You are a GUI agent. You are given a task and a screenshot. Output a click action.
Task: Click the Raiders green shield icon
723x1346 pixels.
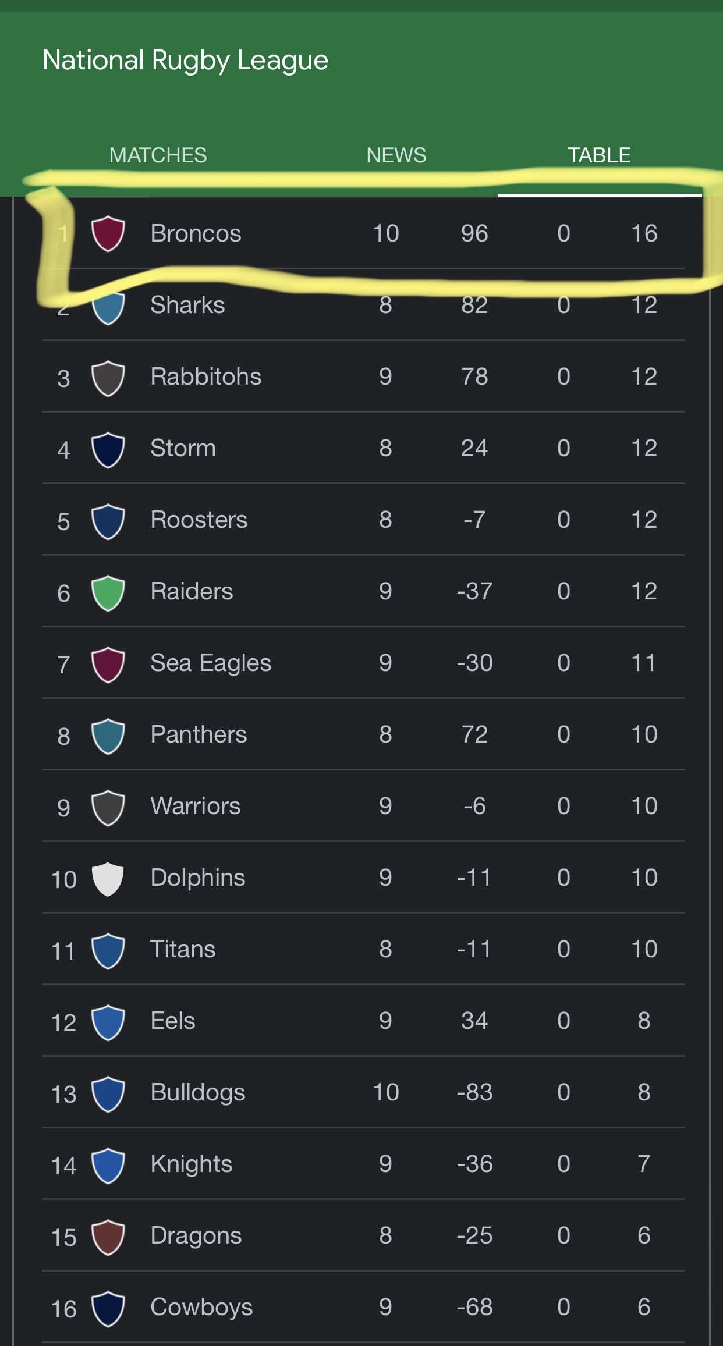tap(108, 592)
